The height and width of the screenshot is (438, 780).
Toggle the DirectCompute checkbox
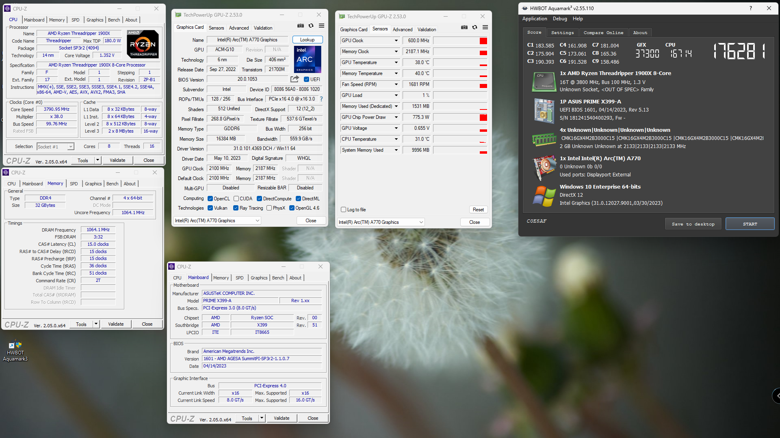tap(259, 199)
